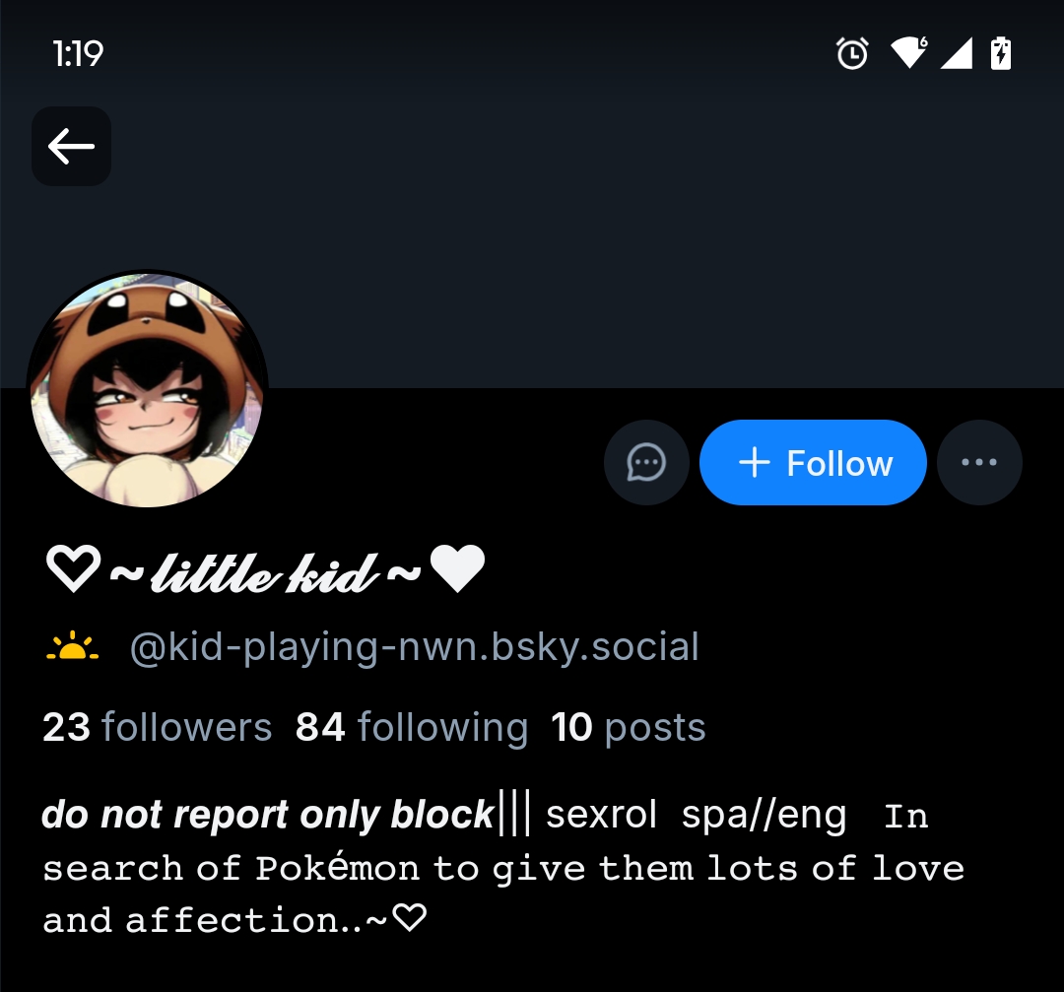Click the alarm clock status icon
The height and width of the screenshot is (992, 1064).
pyautogui.click(x=852, y=53)
